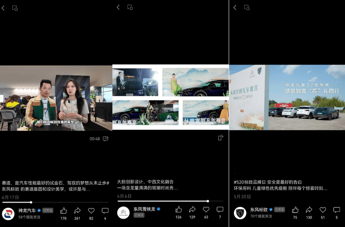
Task: Toggle the 已关注 follow state for 东风标致
Action: (x=279, y=209)
